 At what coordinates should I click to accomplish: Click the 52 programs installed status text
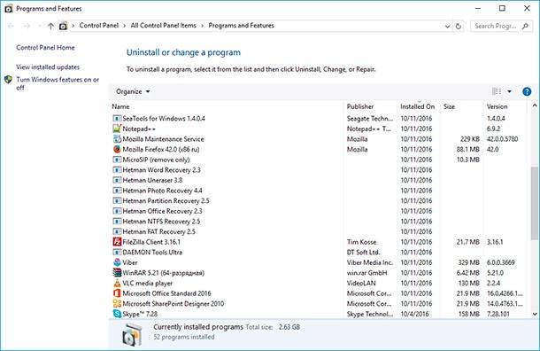pyautogui.click(x=184, y=337)
